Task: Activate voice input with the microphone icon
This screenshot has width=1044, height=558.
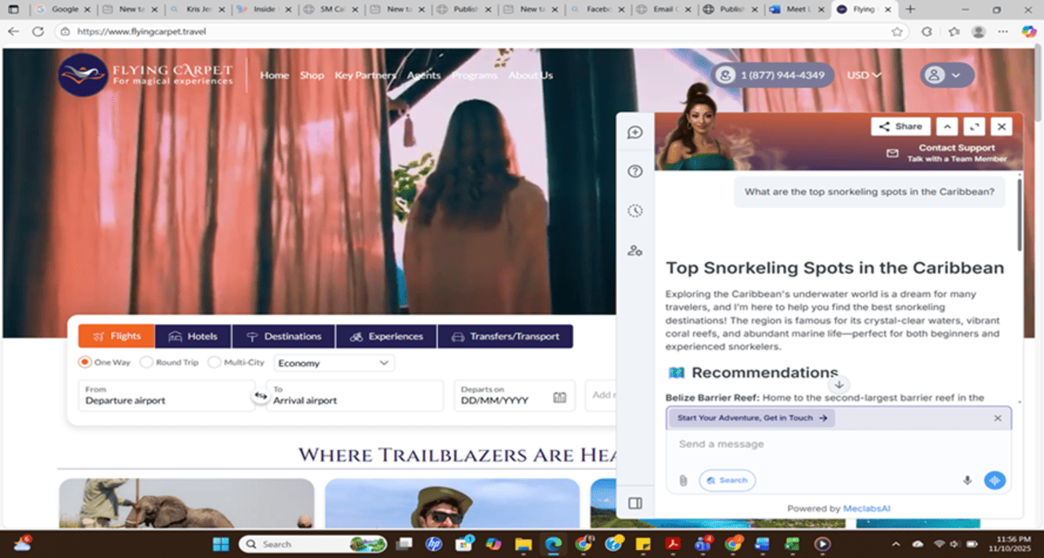Action: (967, 480)
